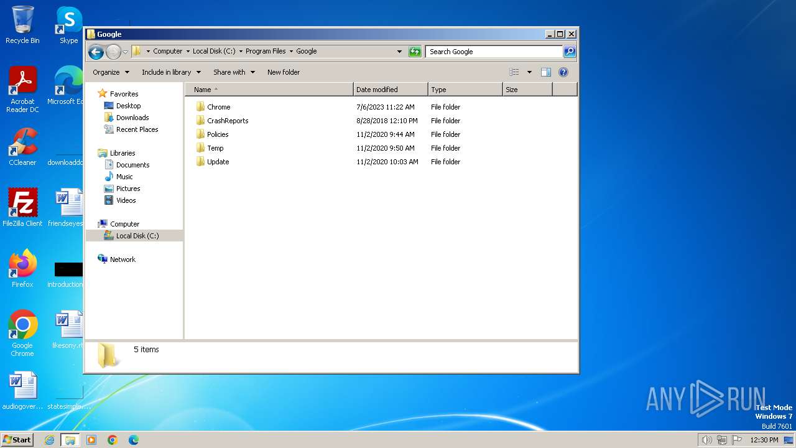
Task: Expand arrow after Computer breadcrumb
Action: [x=188, y=52]
